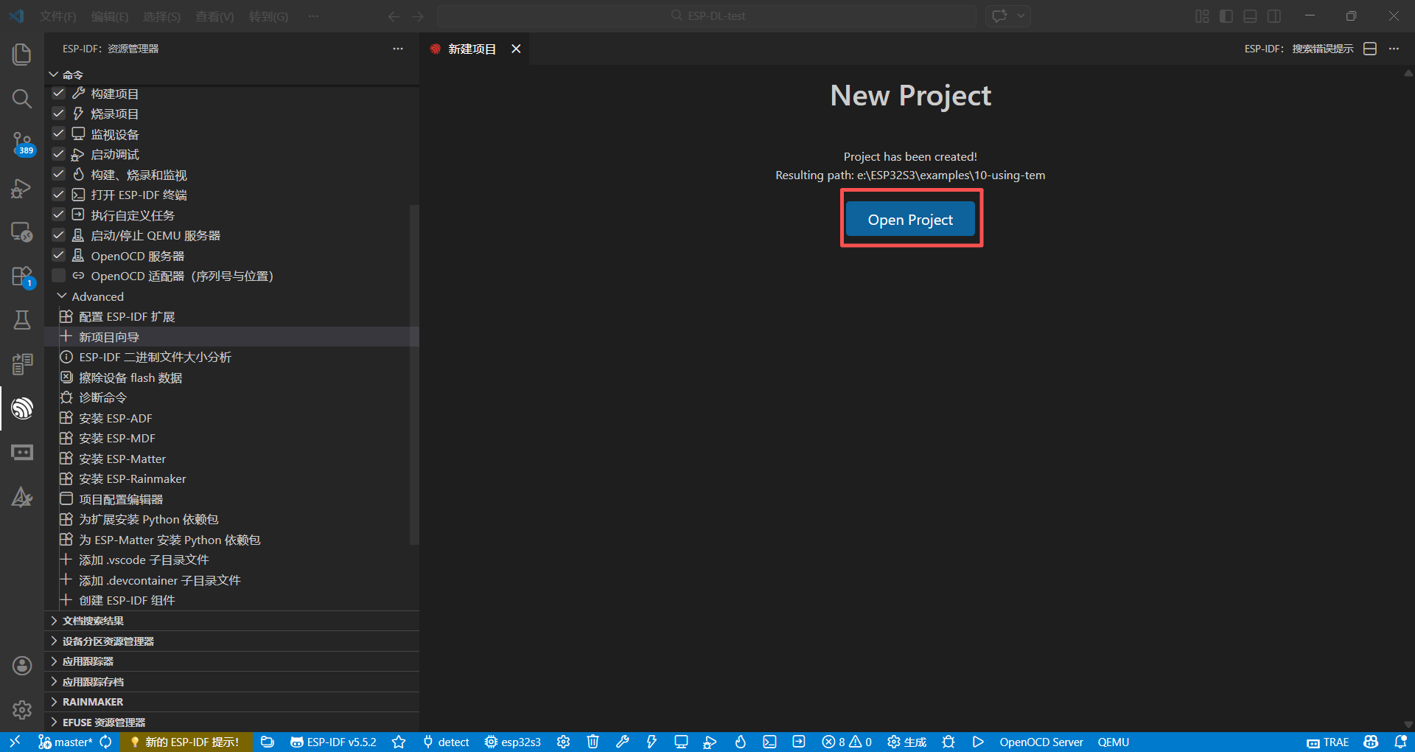Click the esp32s3 target in status bar
Screen dimensions: 1415x752
(513, 742)
